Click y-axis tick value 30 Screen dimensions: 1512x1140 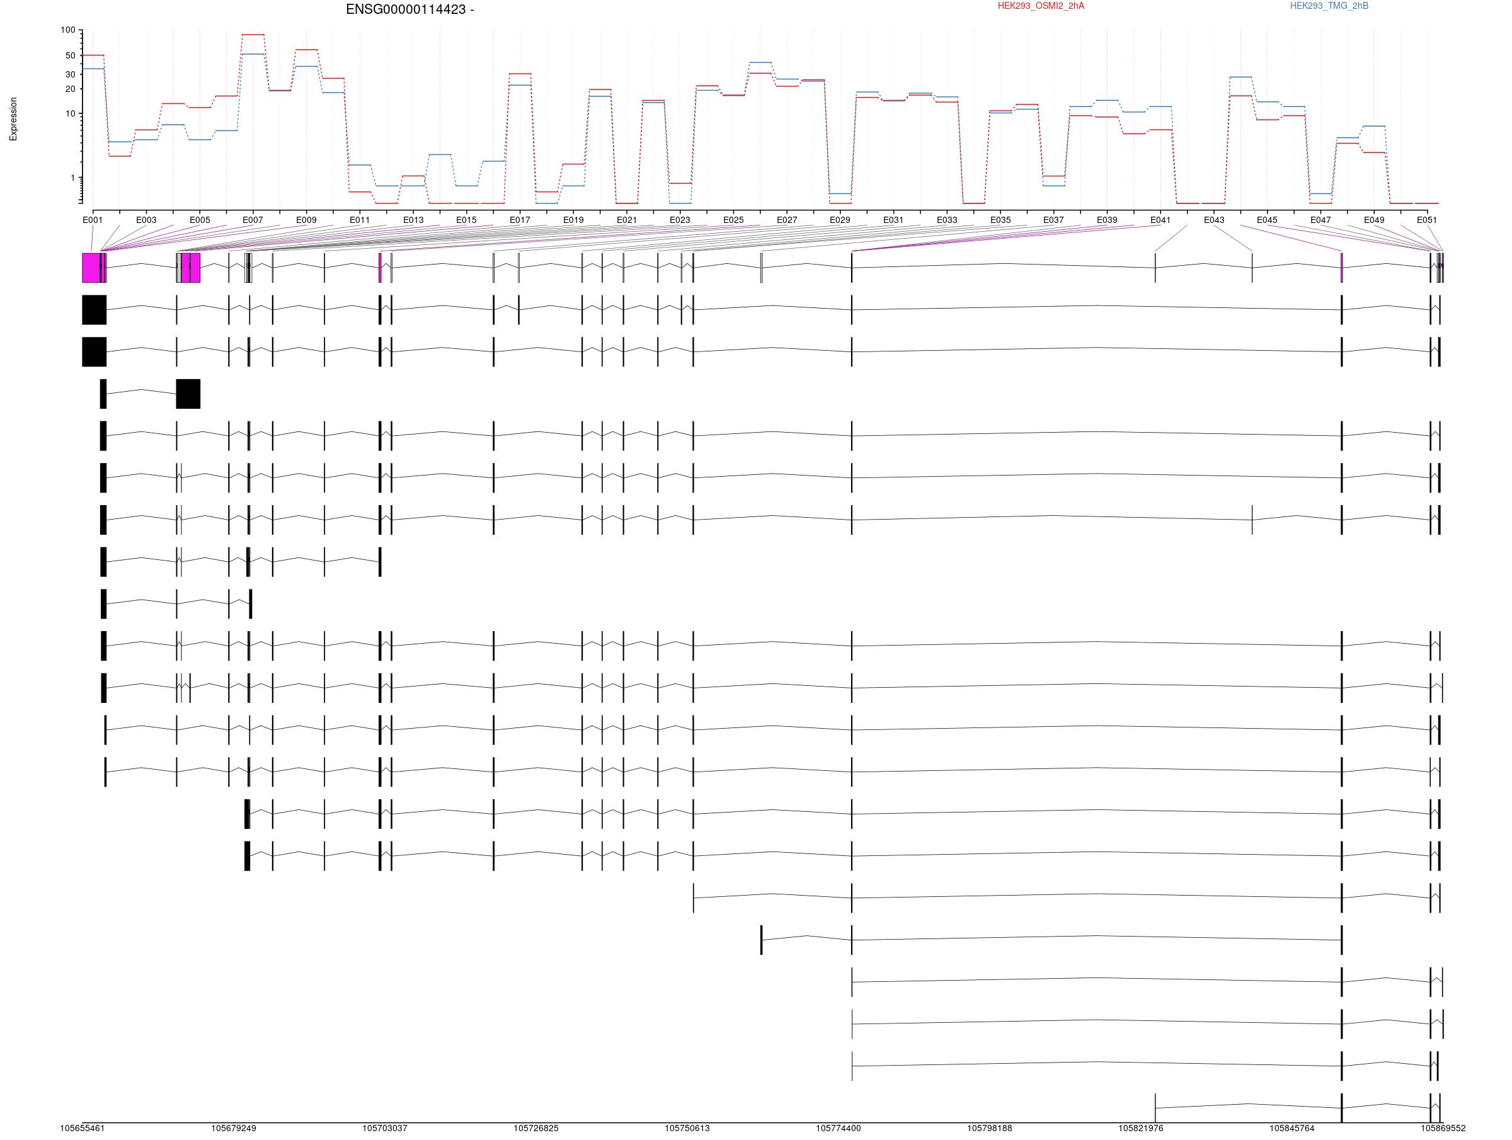(x=71, y=74)
